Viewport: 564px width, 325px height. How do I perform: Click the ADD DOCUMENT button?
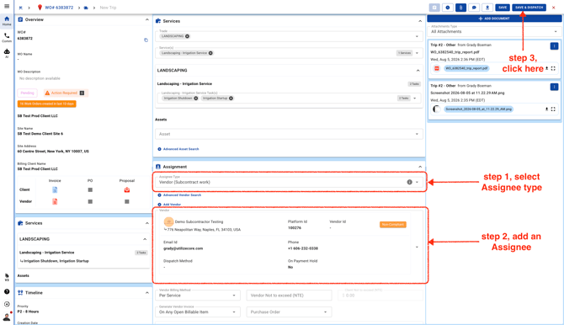[x=494, y=19]
